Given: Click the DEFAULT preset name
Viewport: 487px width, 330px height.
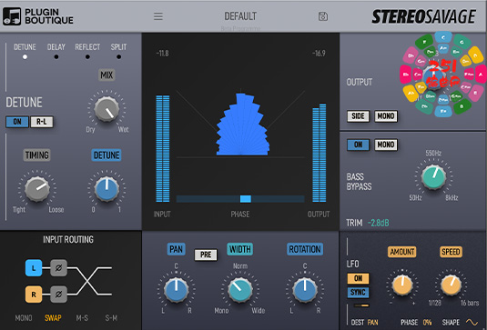Looking at the screenshot, I should pyautogui.click(x=240, y=16).
